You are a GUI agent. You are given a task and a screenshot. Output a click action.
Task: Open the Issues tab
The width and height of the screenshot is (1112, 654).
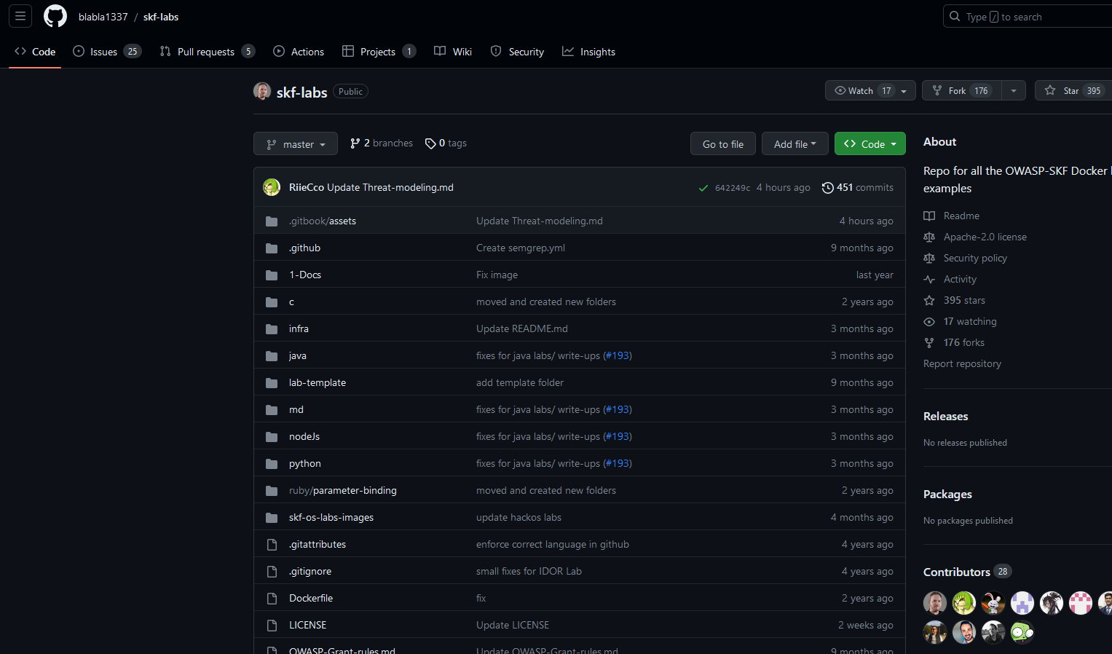pyautogui.click(x=107, y=52)
